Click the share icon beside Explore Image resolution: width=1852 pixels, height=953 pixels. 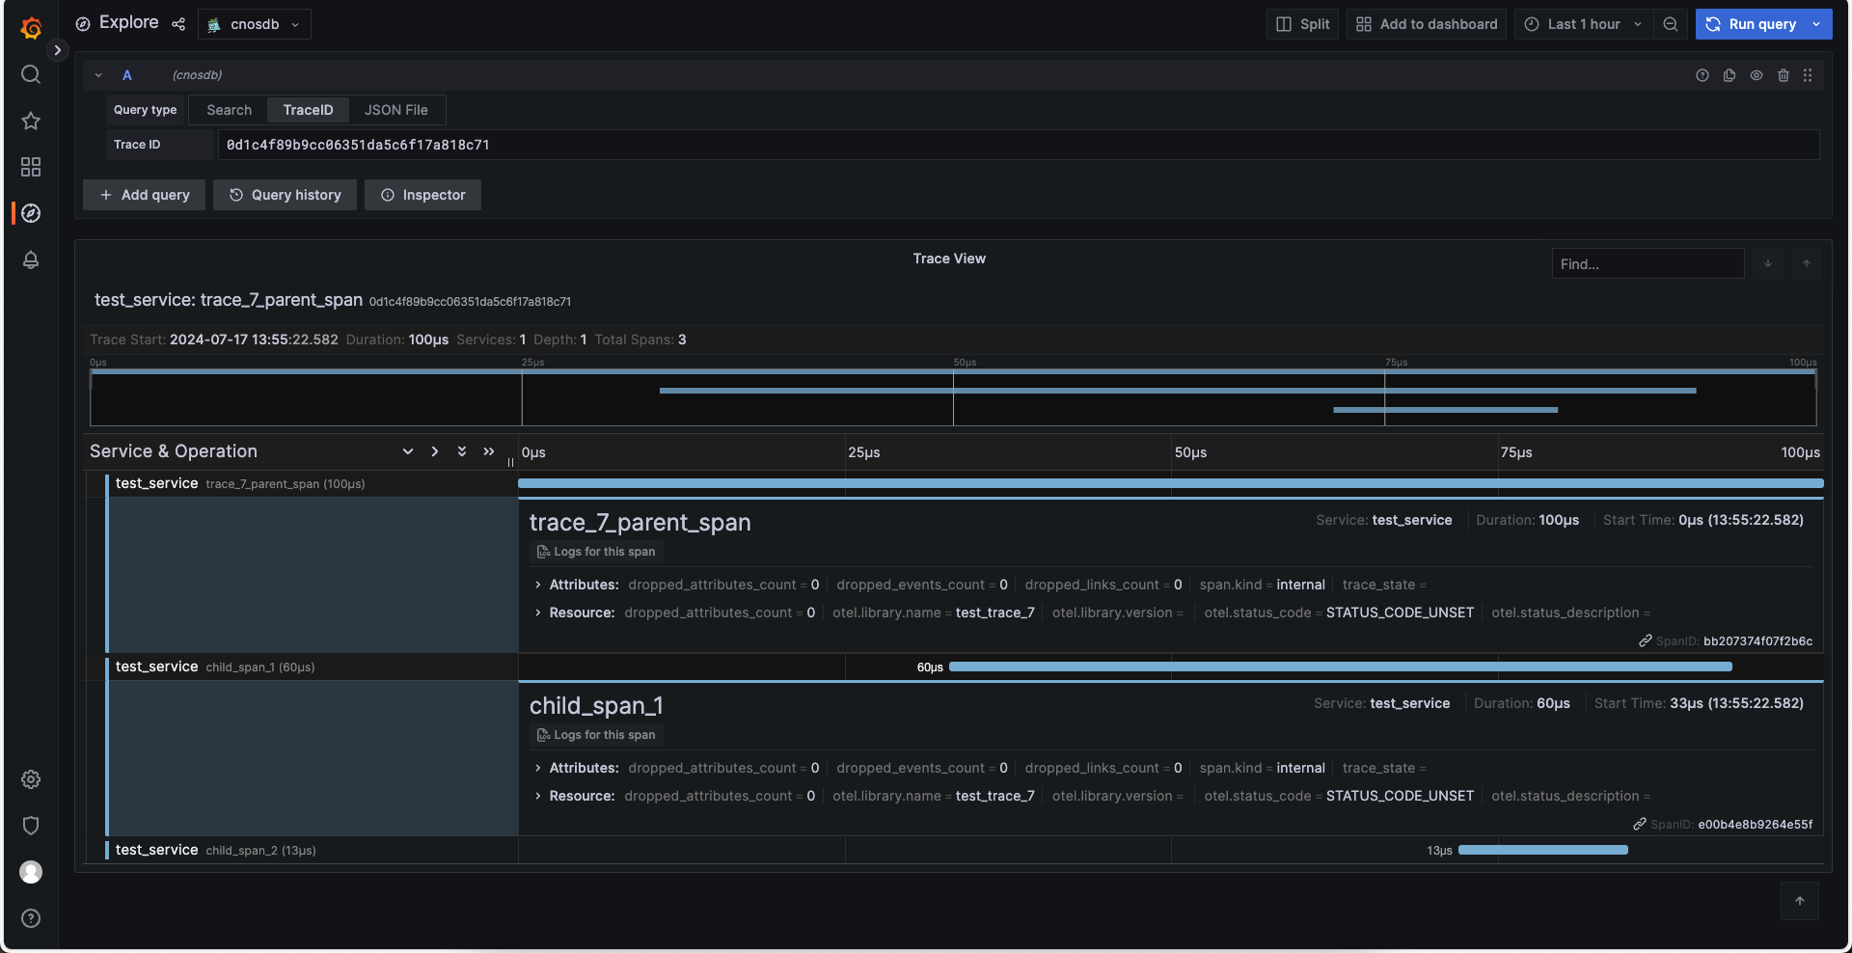[x=178, y=24]
